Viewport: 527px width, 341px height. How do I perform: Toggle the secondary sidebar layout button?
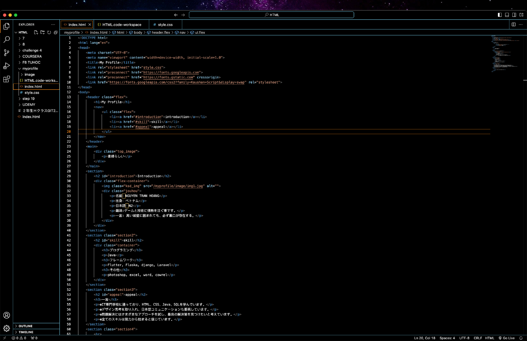514,15
